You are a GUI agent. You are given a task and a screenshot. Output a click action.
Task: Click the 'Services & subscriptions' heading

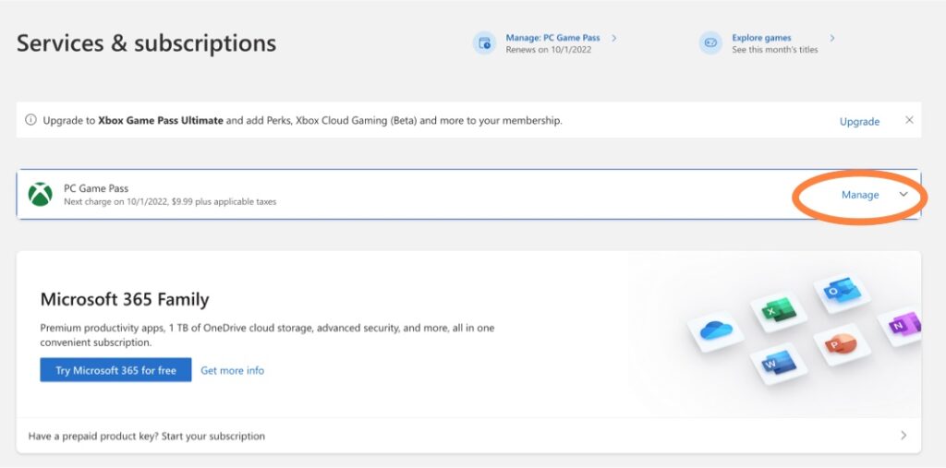pyautogui.click(x=147, y=43)
